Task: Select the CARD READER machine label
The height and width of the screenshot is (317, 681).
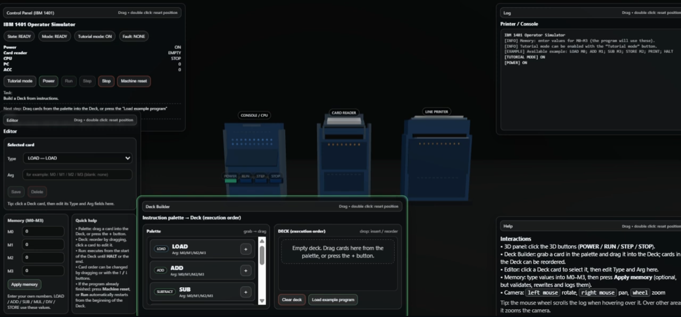Action: 344,113
